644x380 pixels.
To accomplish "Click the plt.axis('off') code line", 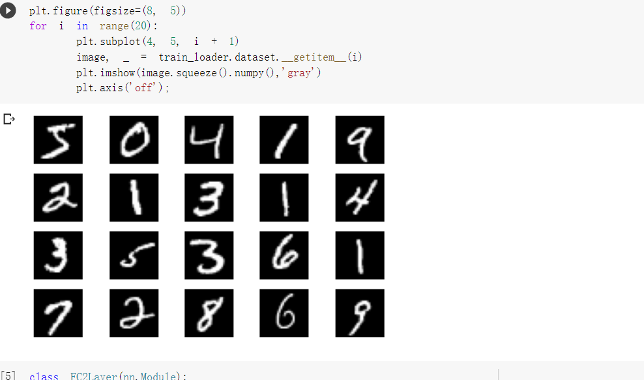I will (123, 87).
